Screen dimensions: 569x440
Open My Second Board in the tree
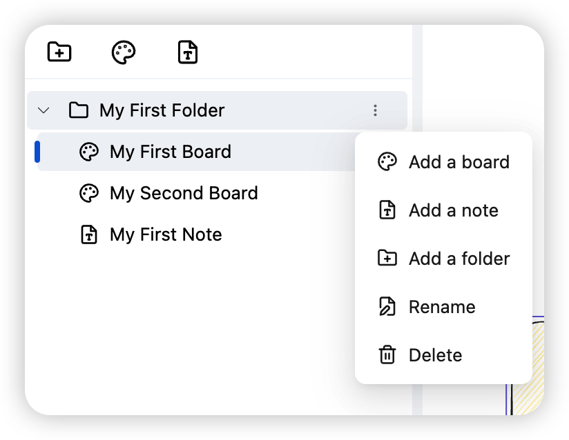coord(184,193)
